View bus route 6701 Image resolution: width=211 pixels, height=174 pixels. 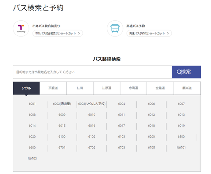pos(62,148)
